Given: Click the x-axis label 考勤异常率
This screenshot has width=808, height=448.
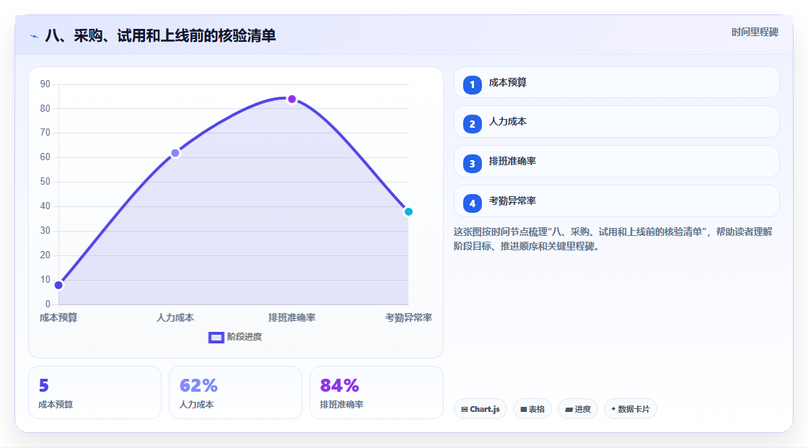Looking at the screenshot, I should click(408, 318).
